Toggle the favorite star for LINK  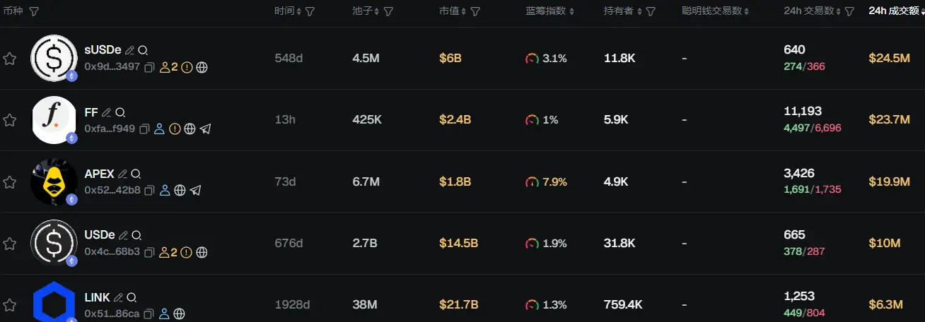click(x=10, y=305)
